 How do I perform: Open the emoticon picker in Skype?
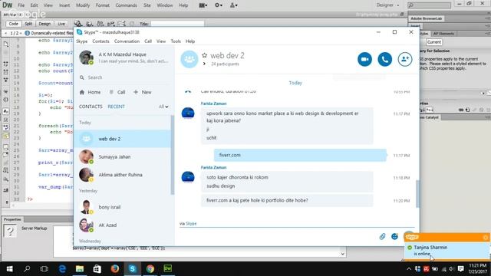394,236
